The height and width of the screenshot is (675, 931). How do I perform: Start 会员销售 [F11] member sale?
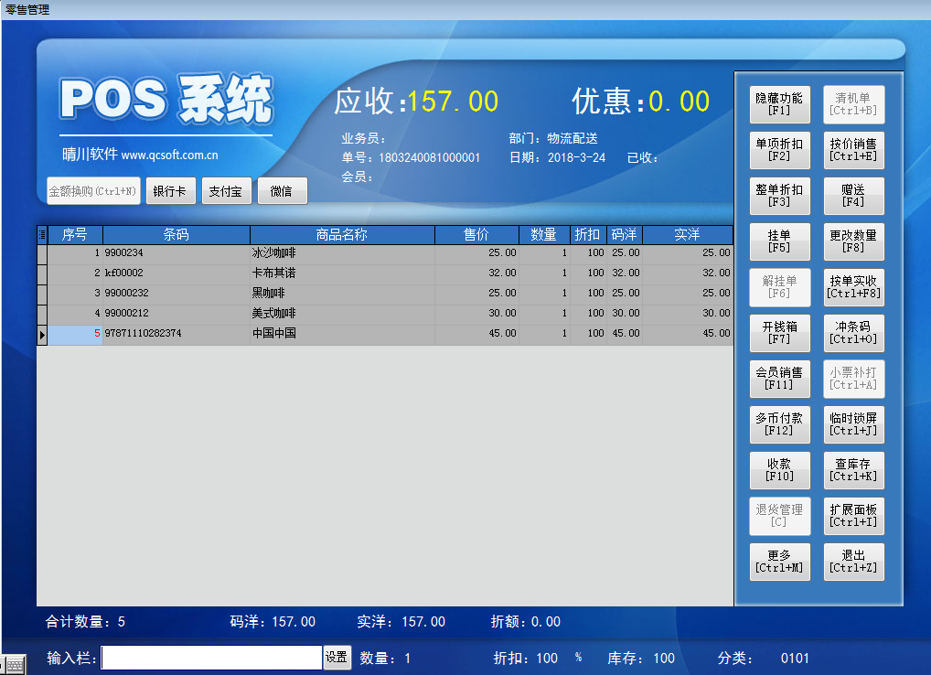(x=779, y=379)
